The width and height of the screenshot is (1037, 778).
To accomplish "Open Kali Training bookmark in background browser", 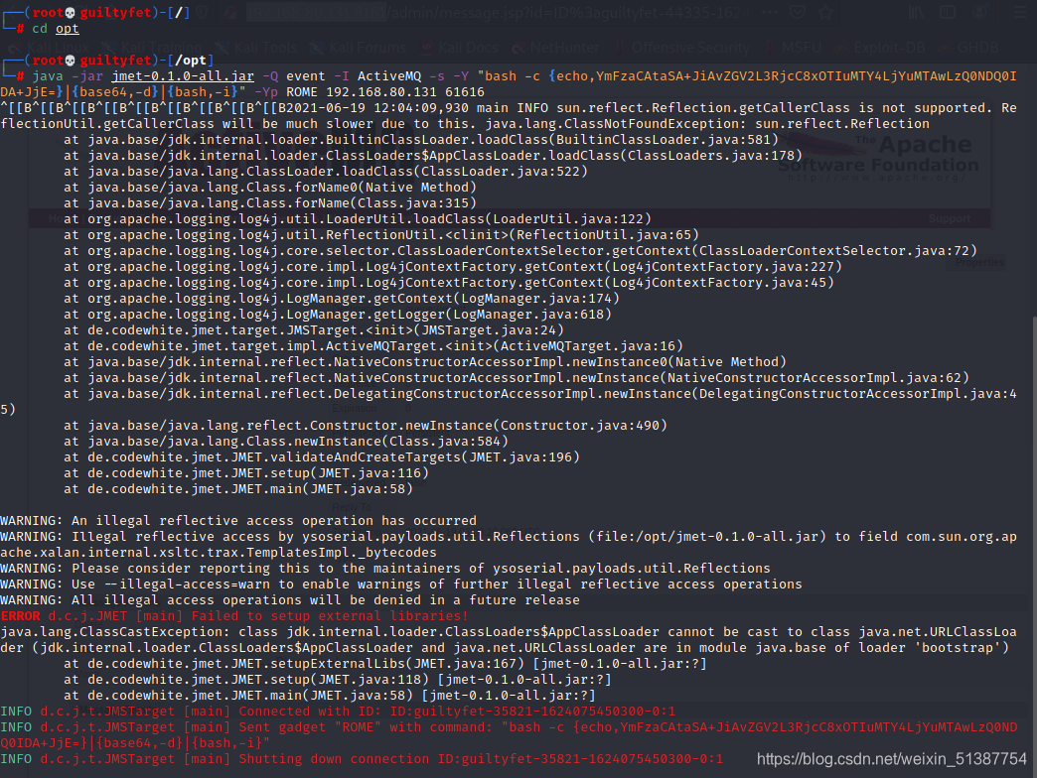I will (153, 48).
